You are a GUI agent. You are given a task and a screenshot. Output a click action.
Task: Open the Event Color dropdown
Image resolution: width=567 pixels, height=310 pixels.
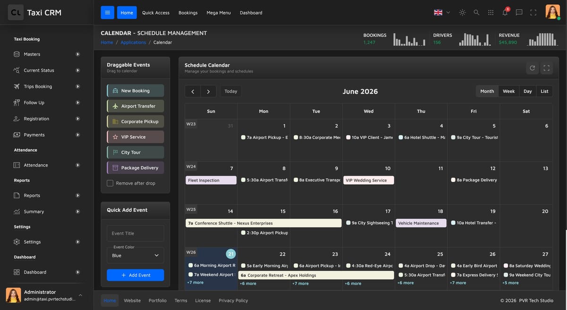135,255
